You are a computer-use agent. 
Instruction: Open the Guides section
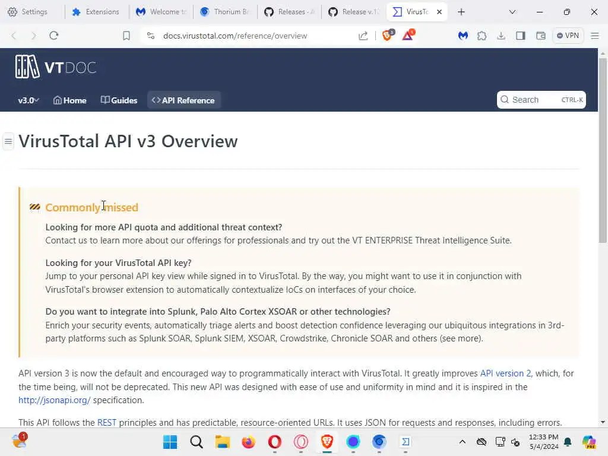[x=119, y=100]
